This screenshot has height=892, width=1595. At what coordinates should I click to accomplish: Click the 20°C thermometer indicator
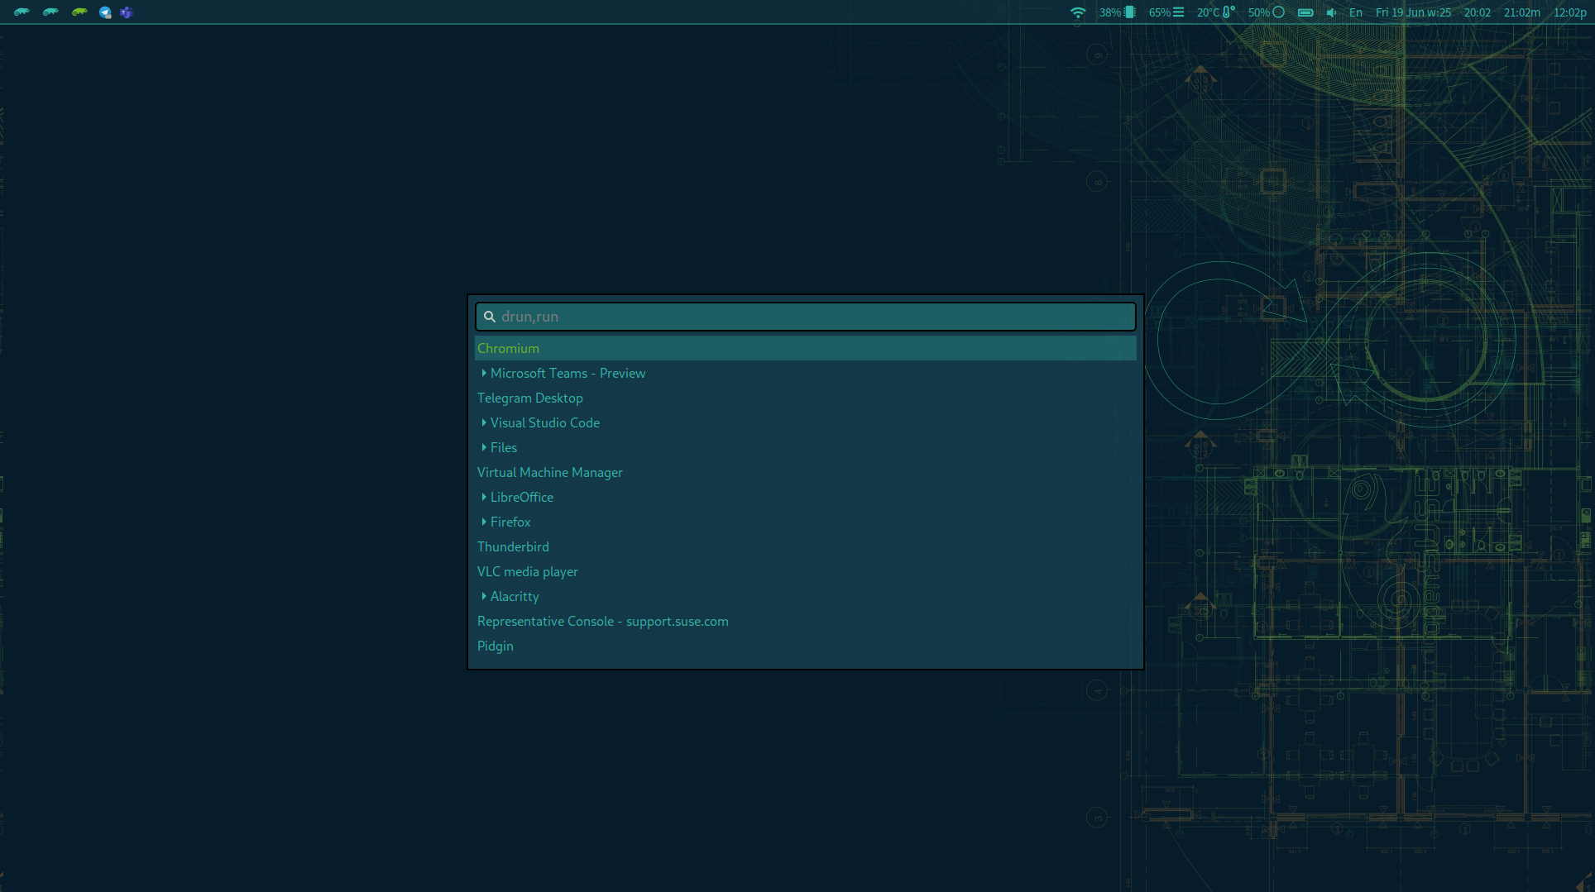pos(1215,12)
